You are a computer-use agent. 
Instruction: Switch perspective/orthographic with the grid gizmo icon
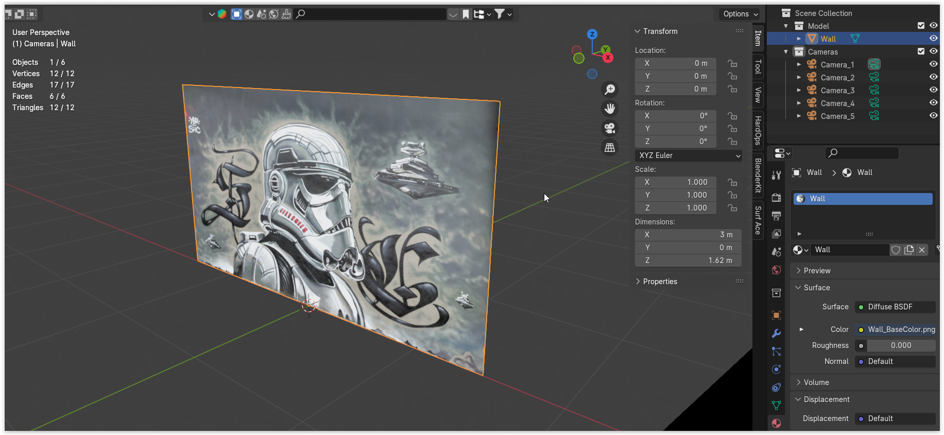pyautogui.click(x=610, y=148)
